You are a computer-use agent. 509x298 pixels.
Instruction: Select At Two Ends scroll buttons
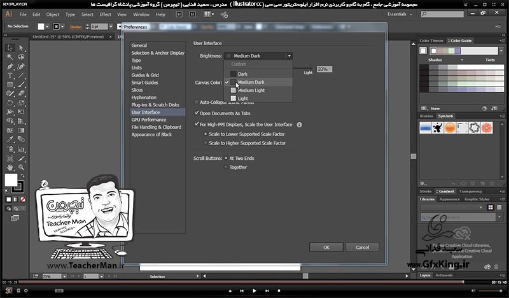click(x=226, y=159)
